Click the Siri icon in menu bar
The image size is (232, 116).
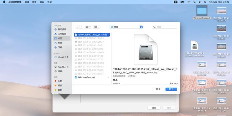pyautogui.click(x=205, y=2)
